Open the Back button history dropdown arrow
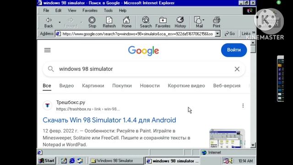Viewport: 293px width, 165px height. 60,22
